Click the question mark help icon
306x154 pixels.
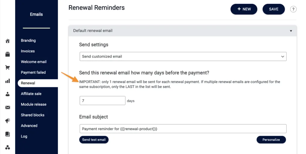pyautogui.click(x=293, y=9)
